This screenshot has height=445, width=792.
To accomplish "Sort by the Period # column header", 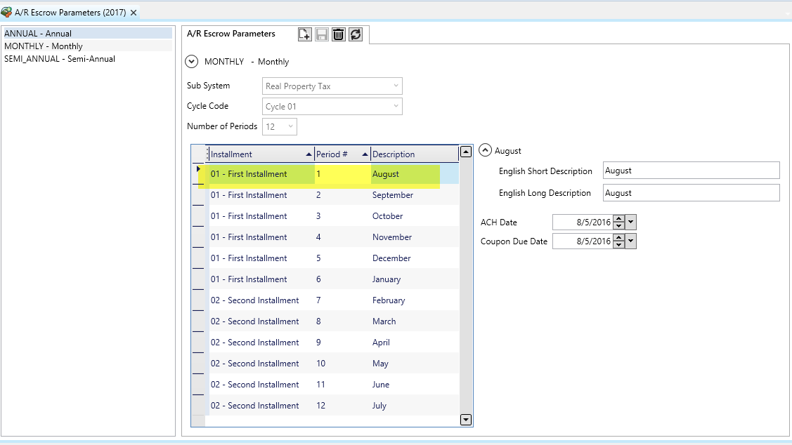I will click(x=332, y=154).
